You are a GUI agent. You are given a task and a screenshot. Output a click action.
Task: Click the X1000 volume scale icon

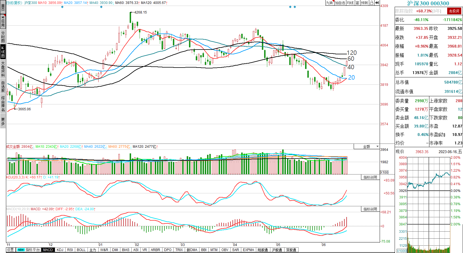click(401, 251)
